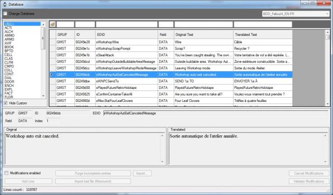The height and width of the screenshot is (195, 333).
Task: Click the data grid scroll down arrow
Action: (x=327, y=104)
